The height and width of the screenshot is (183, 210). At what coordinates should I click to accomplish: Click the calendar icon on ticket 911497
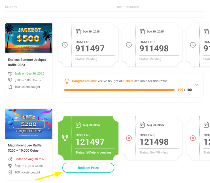click(x=78, y=32)
